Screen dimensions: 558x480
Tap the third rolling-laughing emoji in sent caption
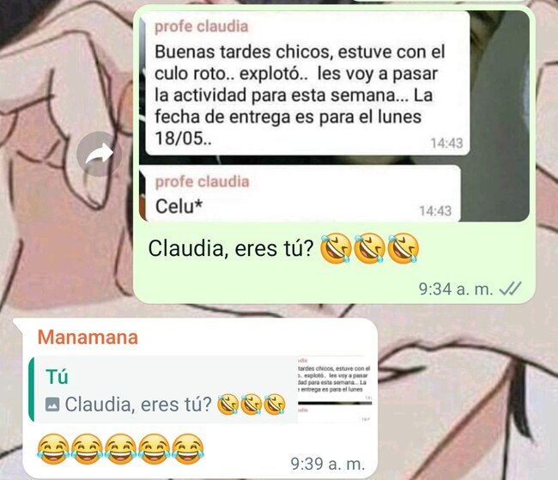(x=403, y=248)
